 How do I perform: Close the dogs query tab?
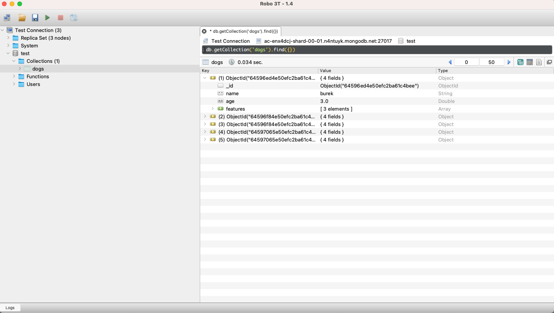click(204, 31)
